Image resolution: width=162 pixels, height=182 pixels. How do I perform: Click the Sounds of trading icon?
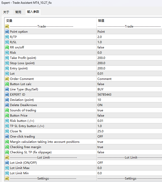tap(7, 110)
